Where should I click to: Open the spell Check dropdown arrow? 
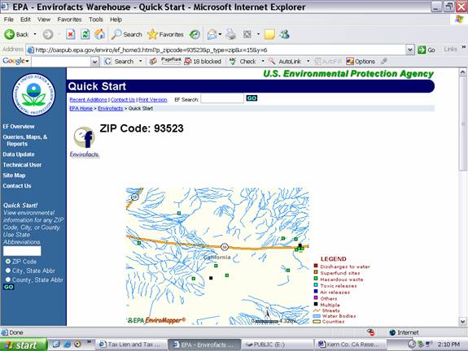[263, 62]
